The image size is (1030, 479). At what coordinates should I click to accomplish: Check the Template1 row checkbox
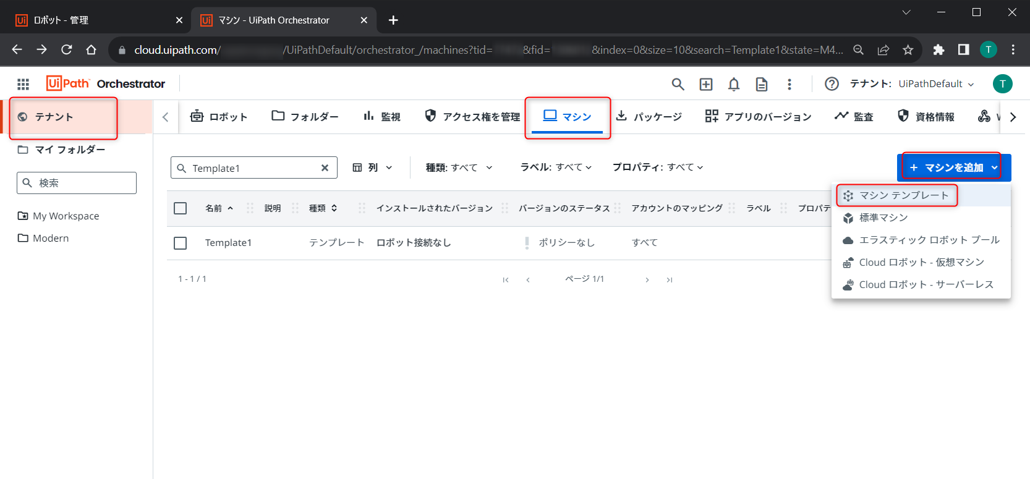[x=181, y=243]
